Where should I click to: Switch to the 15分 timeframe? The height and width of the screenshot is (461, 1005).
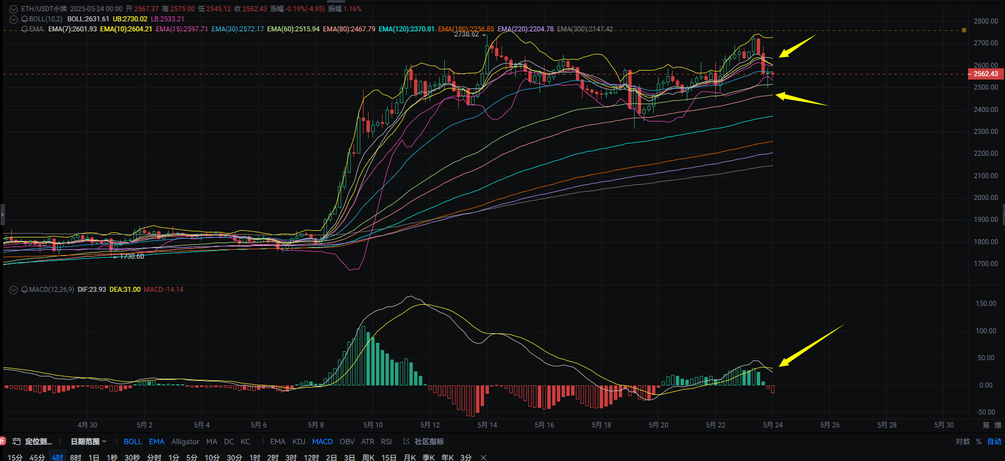click(15, 458)
